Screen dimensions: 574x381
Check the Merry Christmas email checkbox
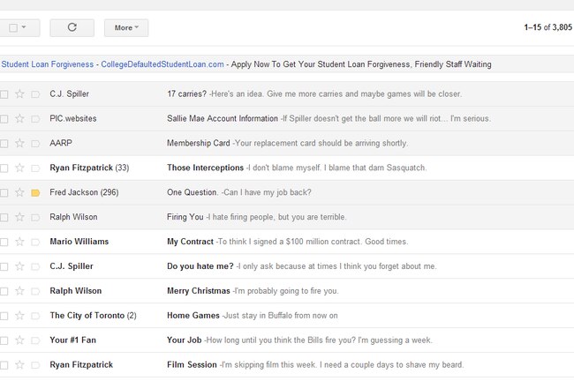[4, 292]
